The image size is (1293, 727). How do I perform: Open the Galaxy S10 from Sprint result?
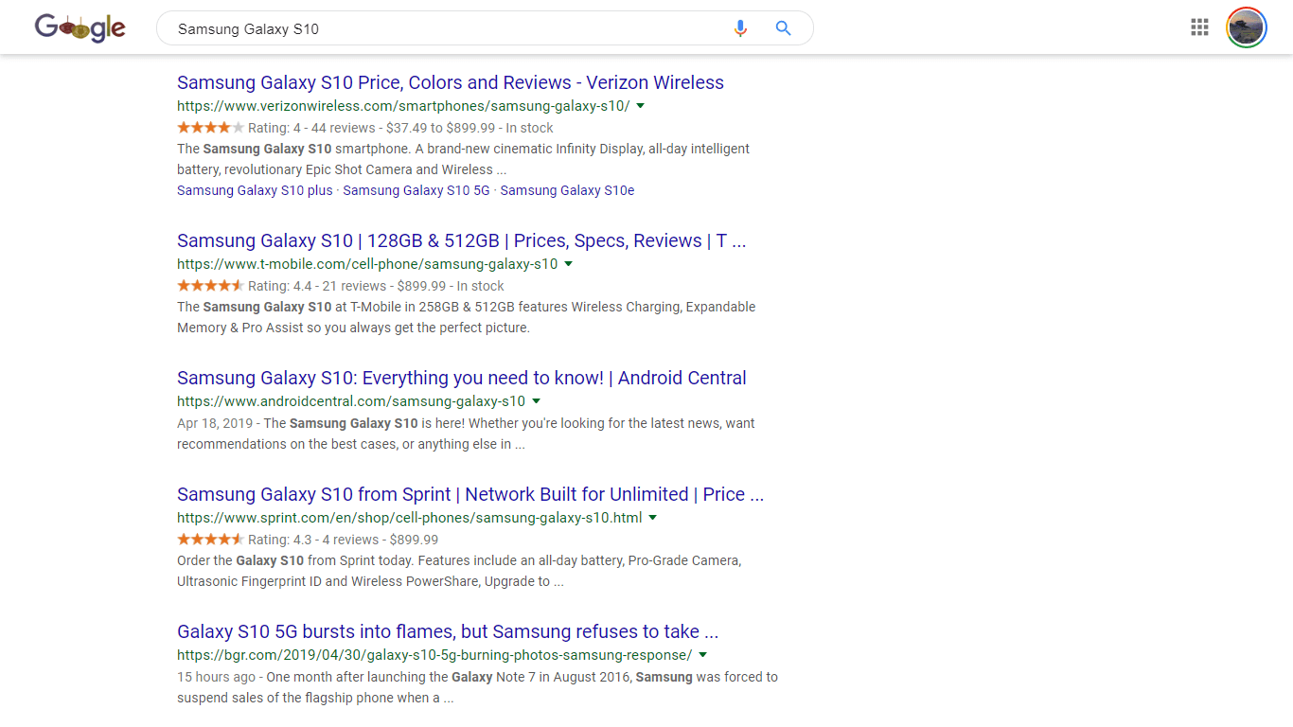(x=470, y=494)
